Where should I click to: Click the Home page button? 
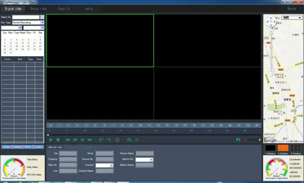coord(6,147)
